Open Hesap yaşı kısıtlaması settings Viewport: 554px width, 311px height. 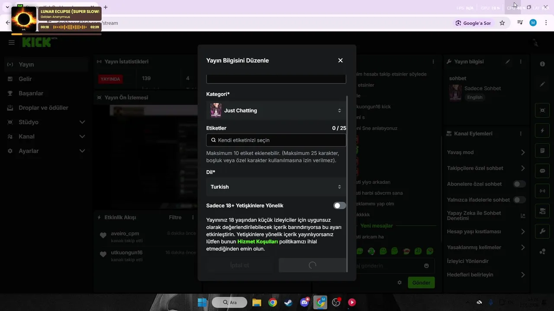coord(486,232)
